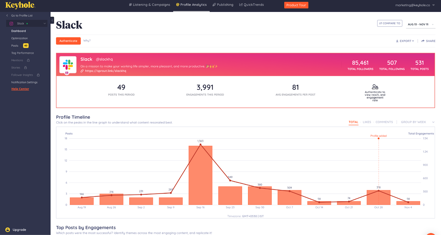
Task: Click the Why? link
Action: point(87,41)
